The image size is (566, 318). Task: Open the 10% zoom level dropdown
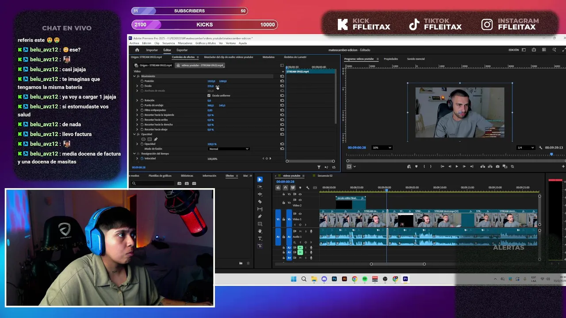[x=382, y=148]
